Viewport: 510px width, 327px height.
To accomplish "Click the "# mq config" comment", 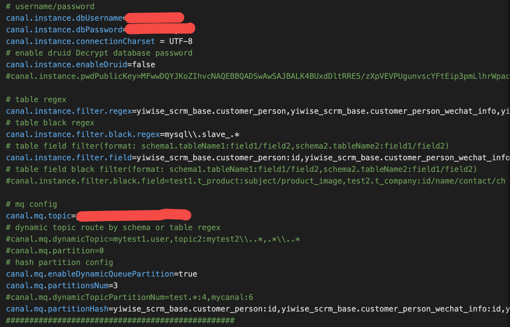I will (x=31, y=204).
